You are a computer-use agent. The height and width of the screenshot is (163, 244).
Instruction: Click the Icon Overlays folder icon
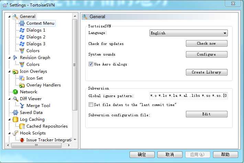tap(15, 71)
